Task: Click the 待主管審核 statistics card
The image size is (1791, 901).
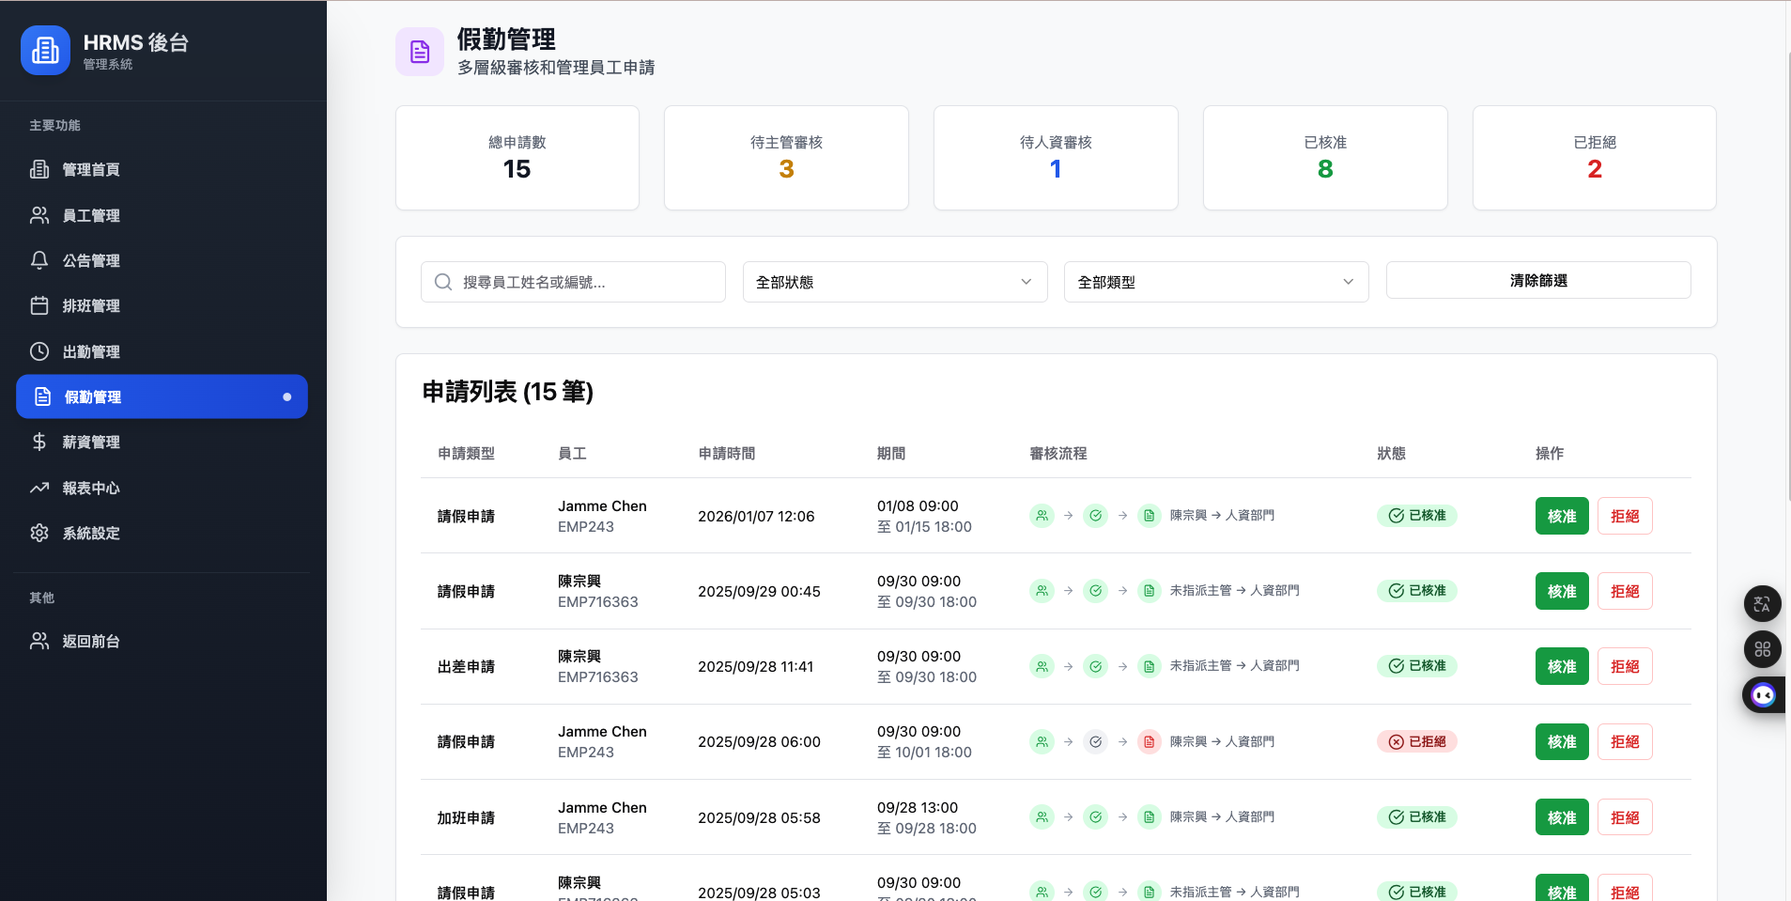Action: (x=786, y=158)
